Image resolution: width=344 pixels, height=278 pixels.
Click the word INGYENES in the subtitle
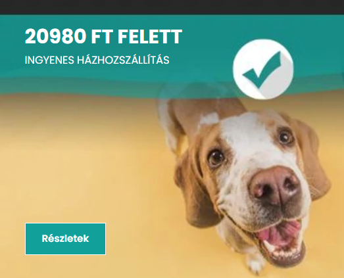pos(49,60)
